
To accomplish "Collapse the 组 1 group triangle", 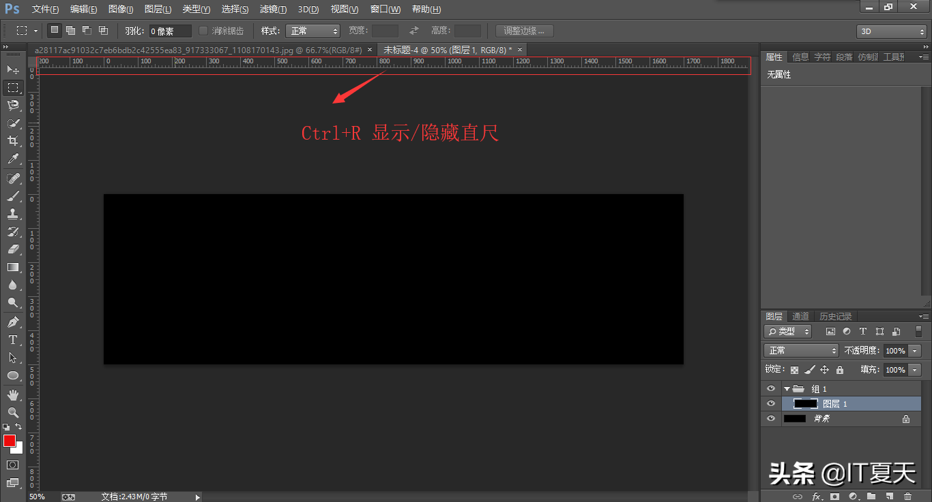I will coord(787,389).
